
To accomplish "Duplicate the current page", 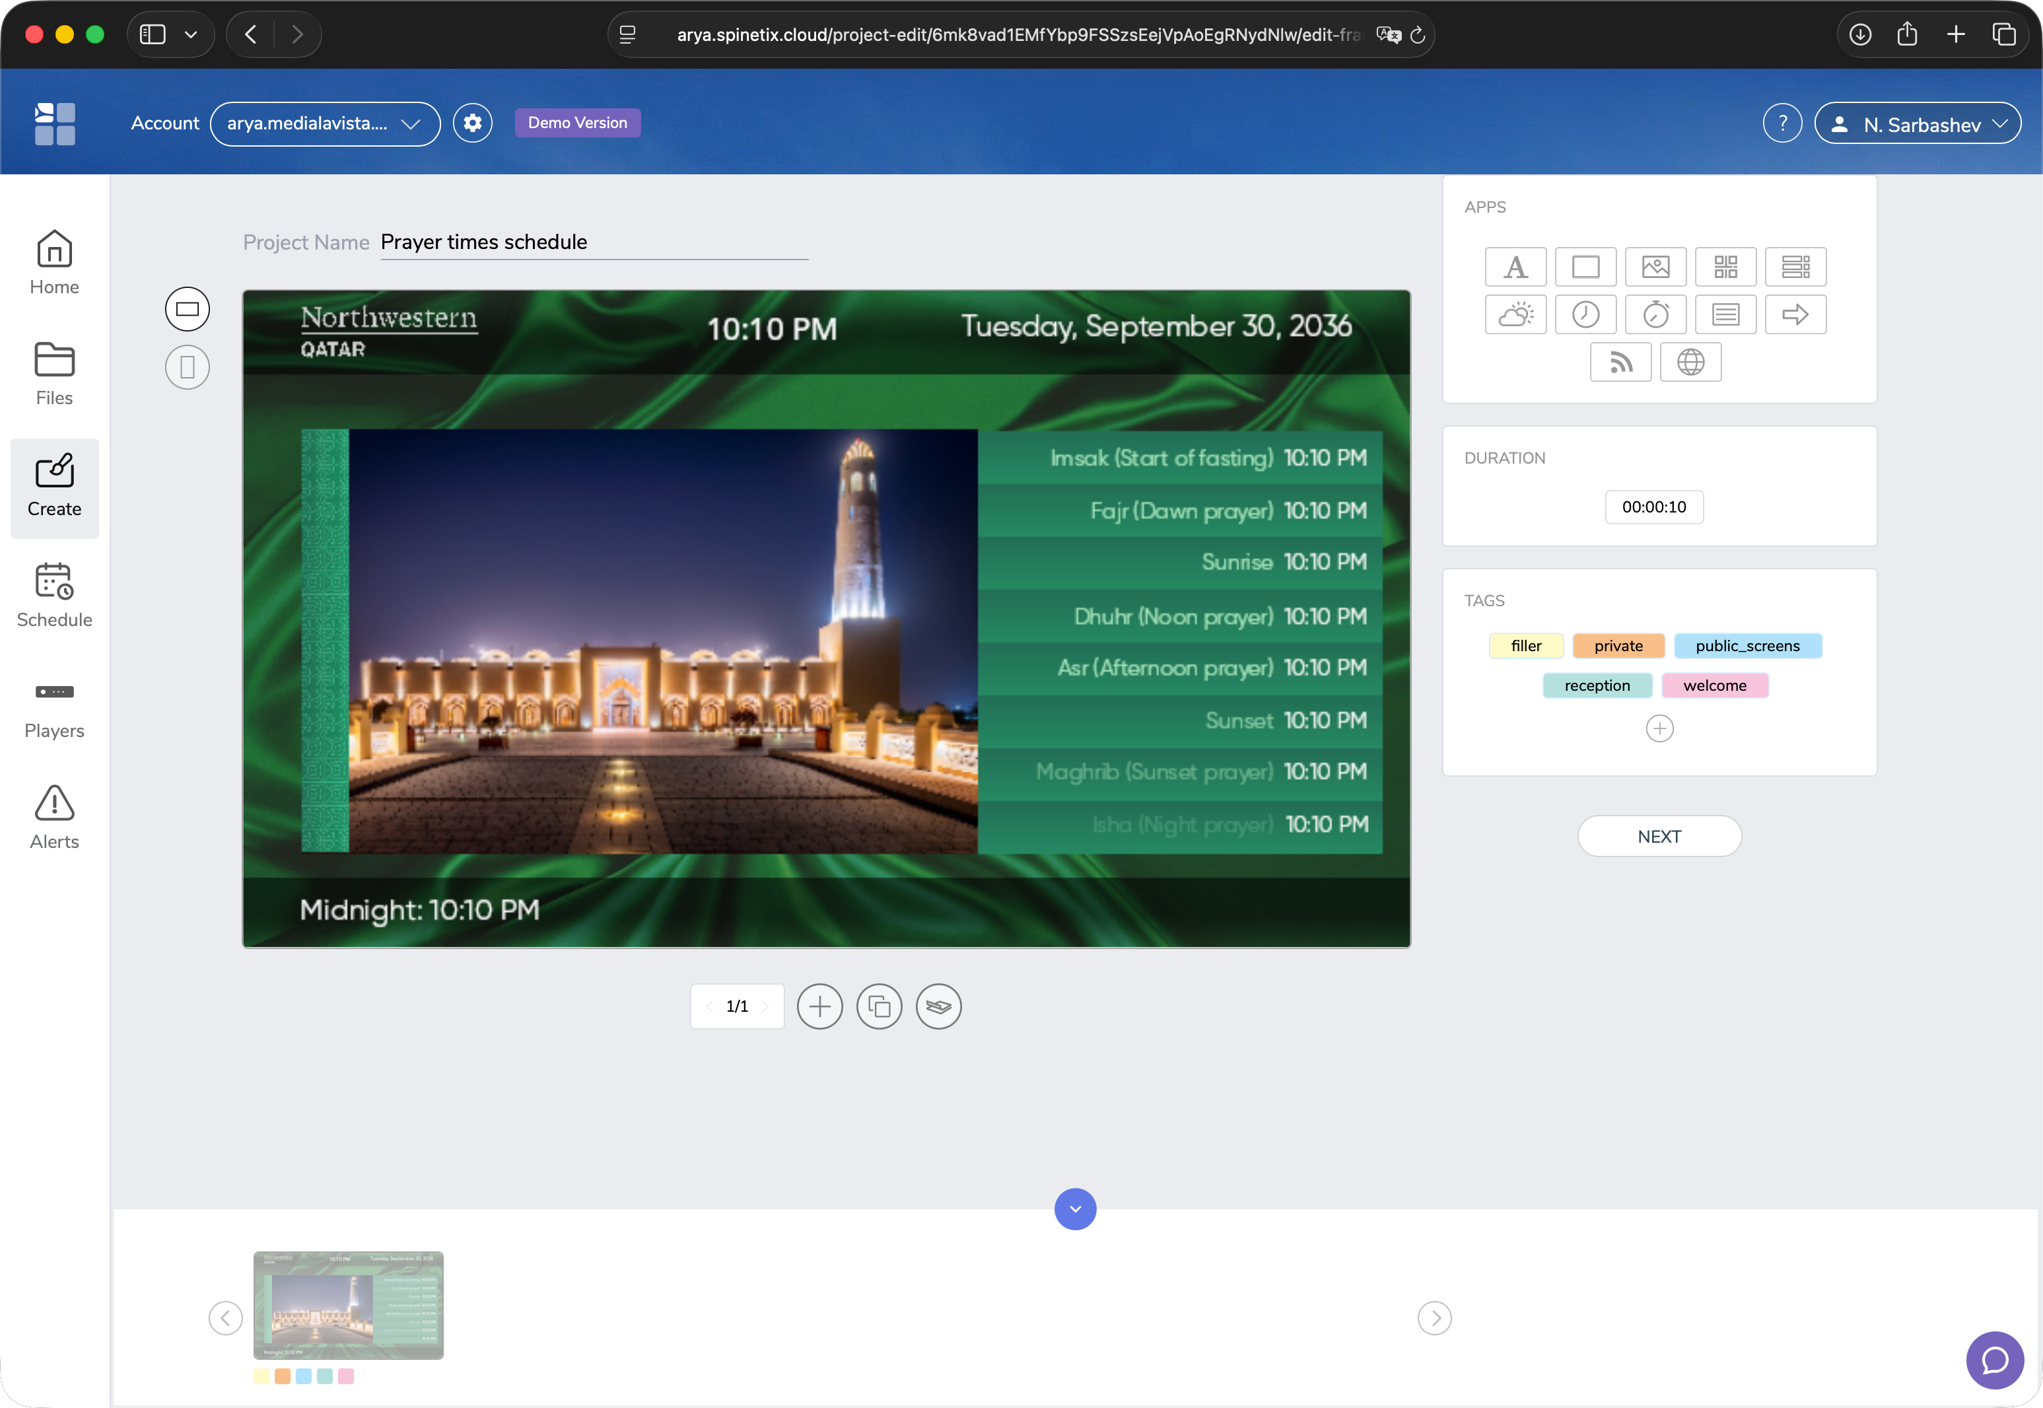I will click(x=880, y=1006).
